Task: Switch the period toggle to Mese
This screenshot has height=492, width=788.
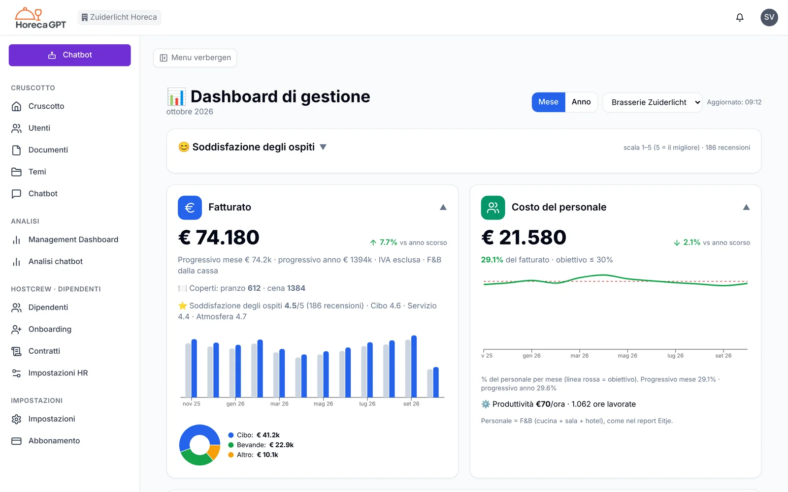Action: 548,102
